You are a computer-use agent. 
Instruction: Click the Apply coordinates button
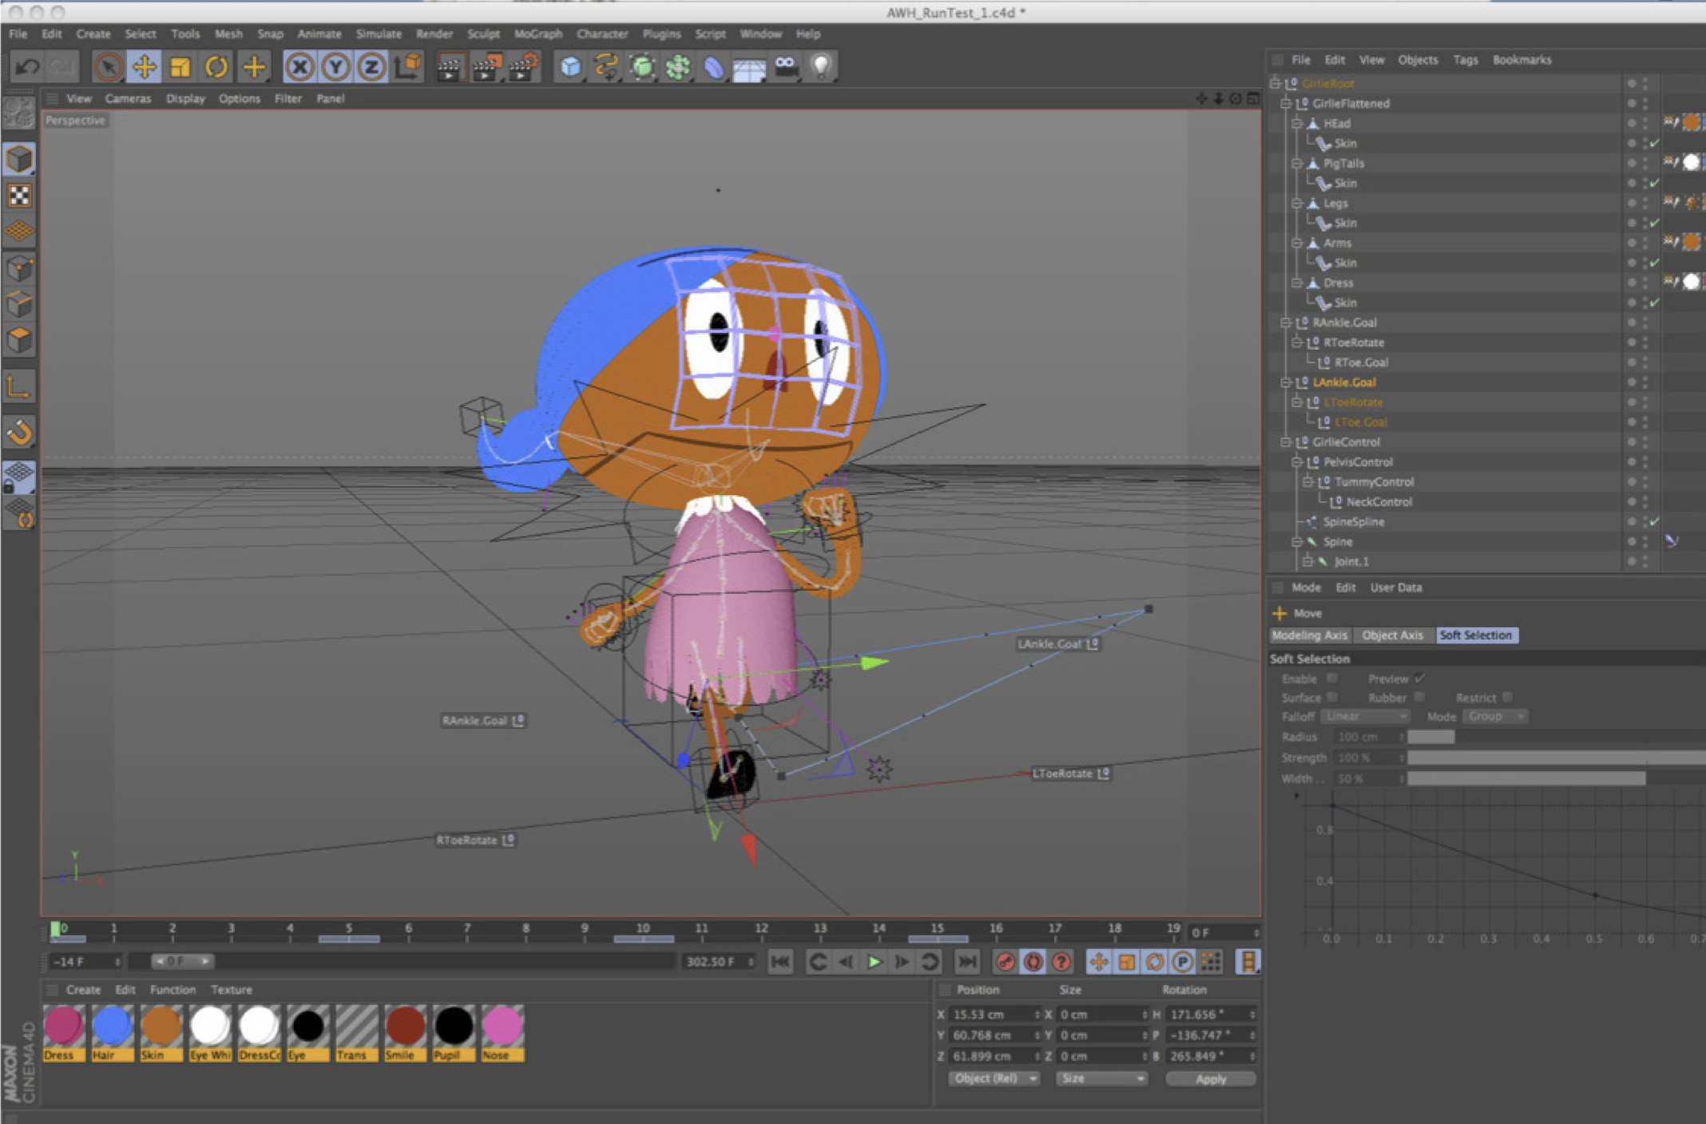(x=1211, y=1078)
